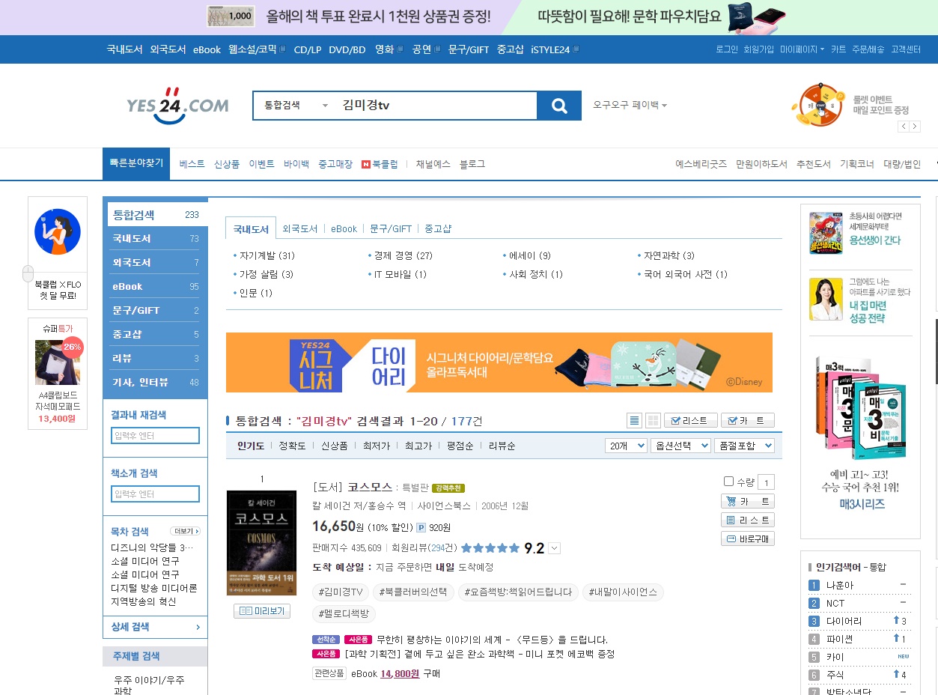Click the 시그니처 다이어리 banner
This screenshot has height=695, width=938.
point(499,362)
